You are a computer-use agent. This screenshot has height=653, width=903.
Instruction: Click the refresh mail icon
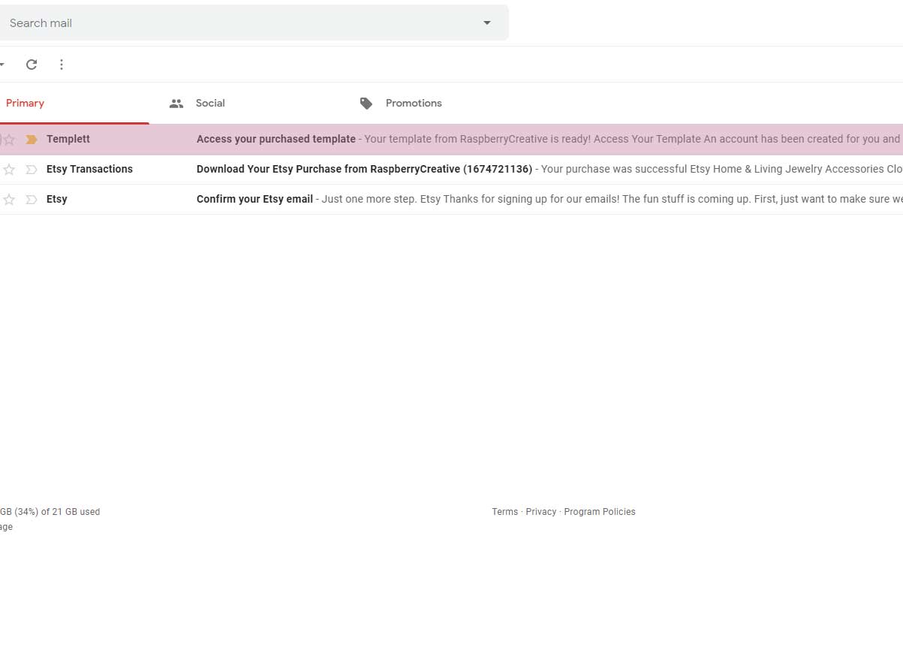pyautogui.click(x=32, y=65)
